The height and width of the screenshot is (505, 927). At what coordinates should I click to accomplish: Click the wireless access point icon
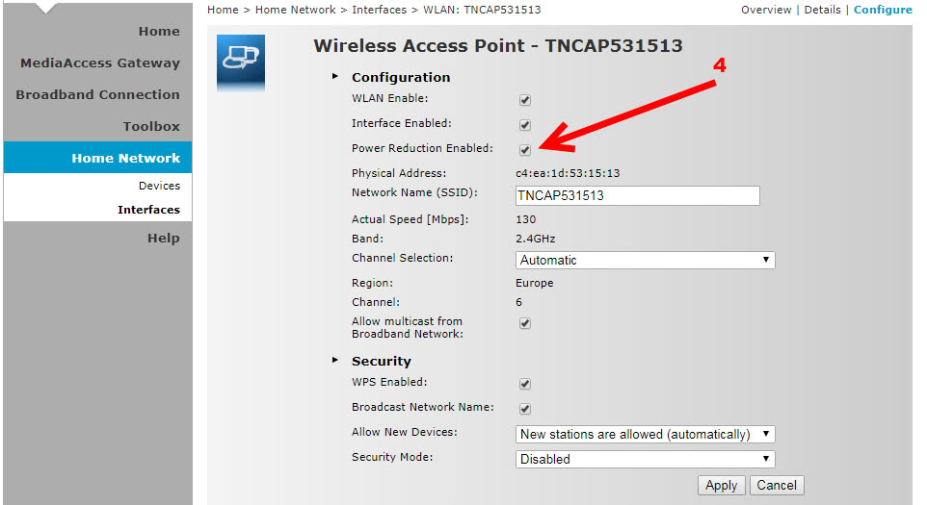coord(241,63)
